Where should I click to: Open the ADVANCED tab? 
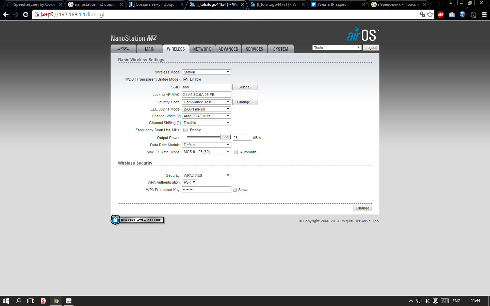(228, 49)
